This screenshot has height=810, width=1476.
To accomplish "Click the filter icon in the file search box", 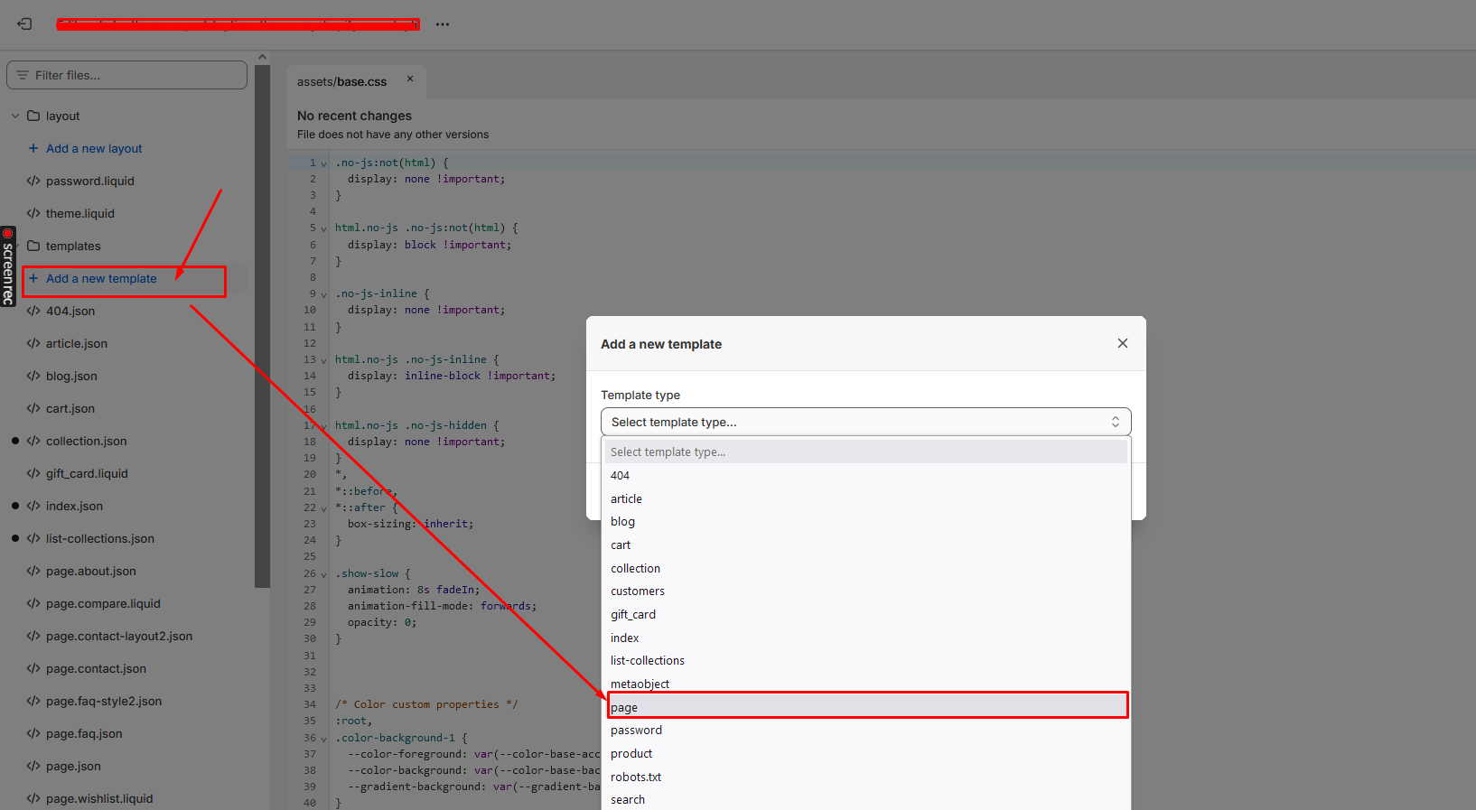I will 23,75.
